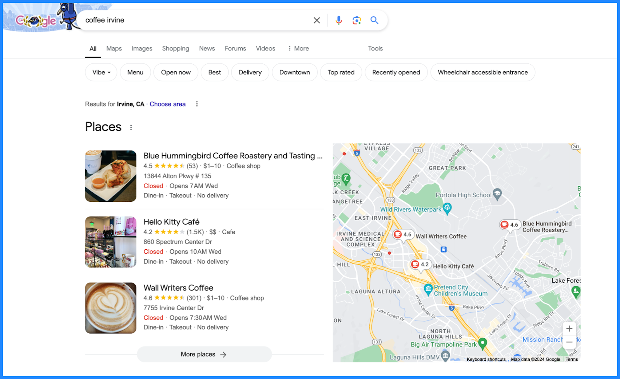Click the Keyboard shortcuts map link
Viewport: 620px width, 379px height.
tap(486, 359)
